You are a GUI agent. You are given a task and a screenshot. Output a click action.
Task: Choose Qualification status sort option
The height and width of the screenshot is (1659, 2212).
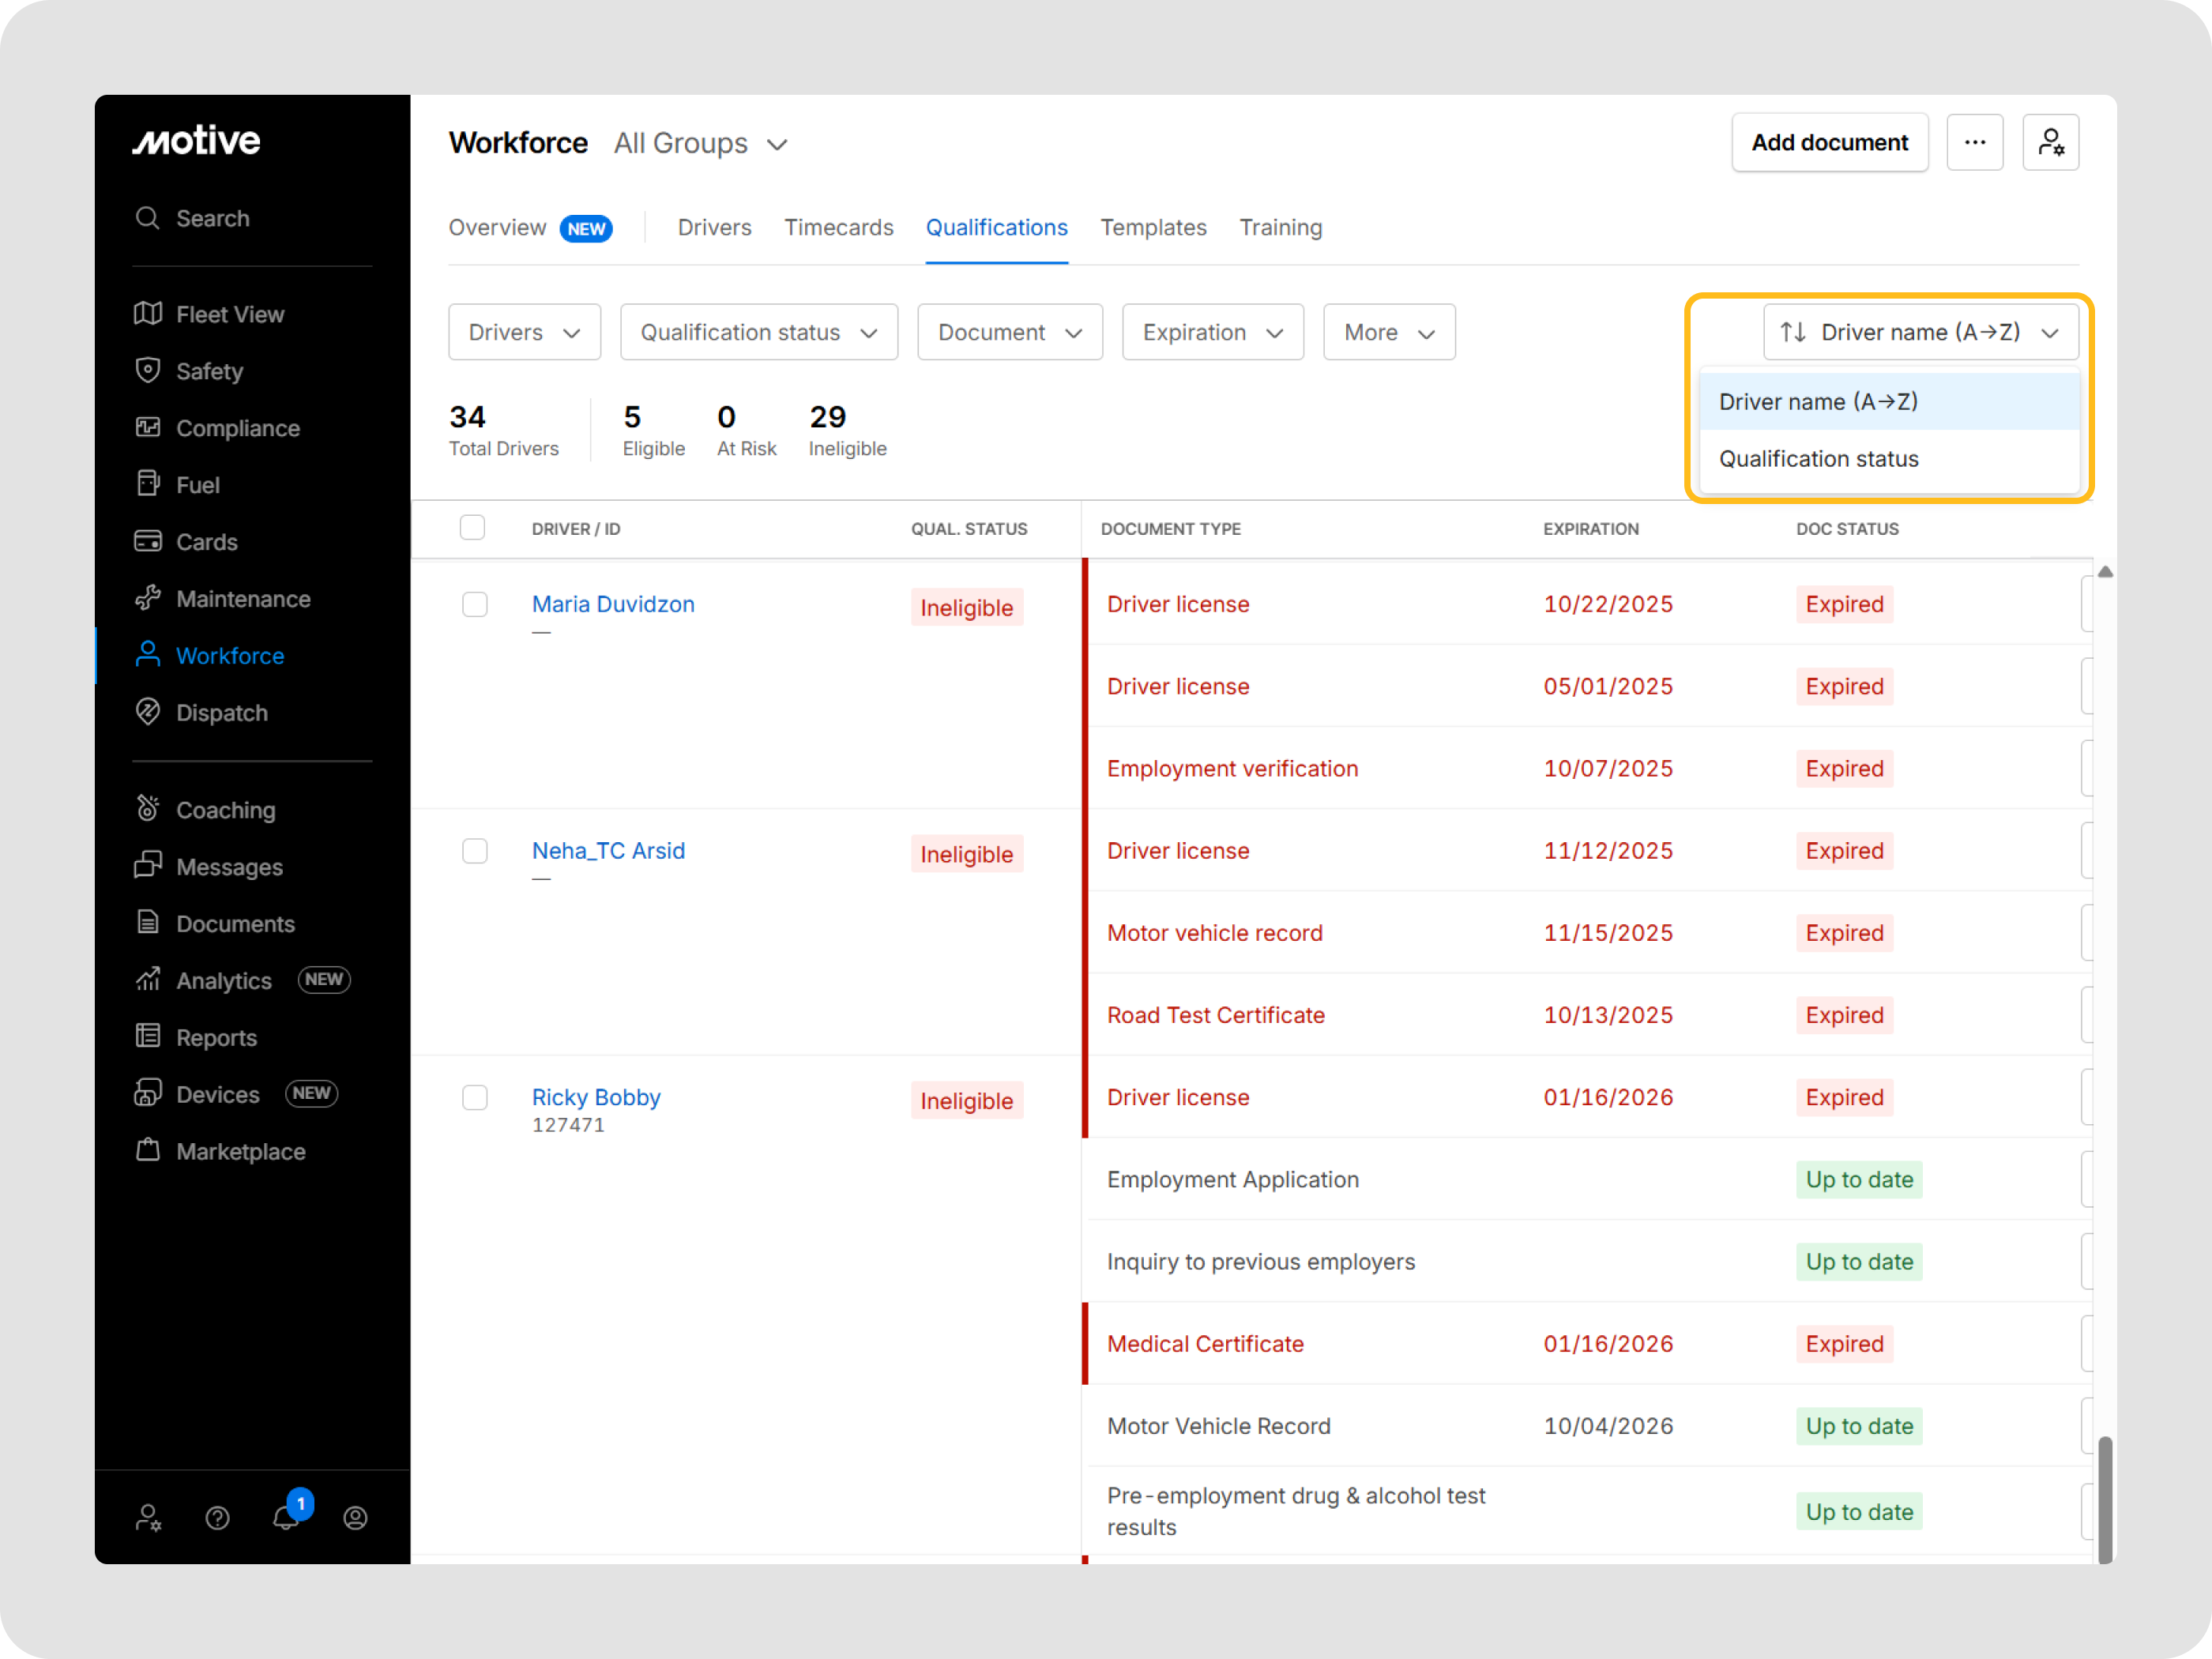(x=1818, y=459)
